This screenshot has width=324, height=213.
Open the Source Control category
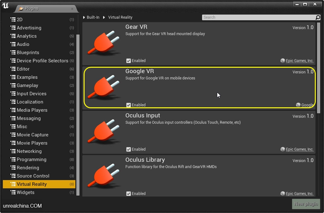pyautogui.click(x=33, y=176)
